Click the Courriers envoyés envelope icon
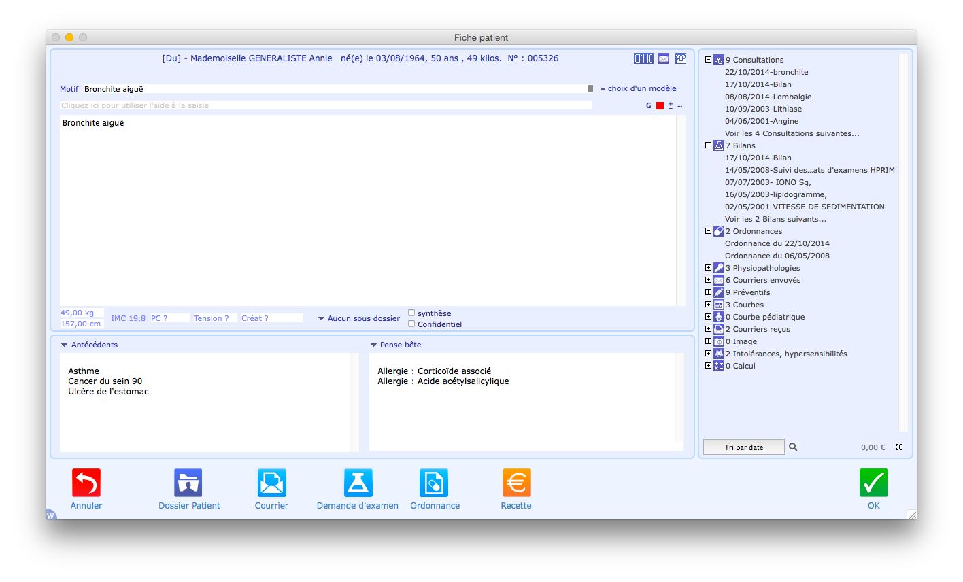The height and width of the screenshot is (582, 963). pos(719,280)
